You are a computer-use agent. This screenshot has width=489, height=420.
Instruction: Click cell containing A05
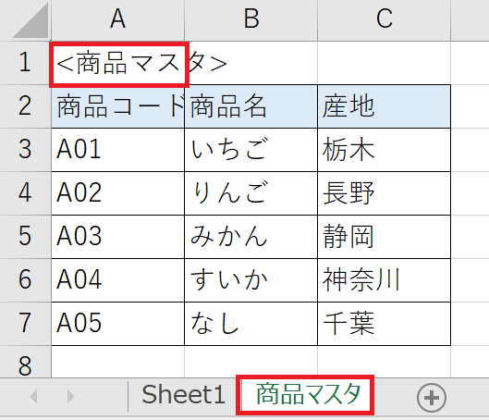click(x=118, y=324)
